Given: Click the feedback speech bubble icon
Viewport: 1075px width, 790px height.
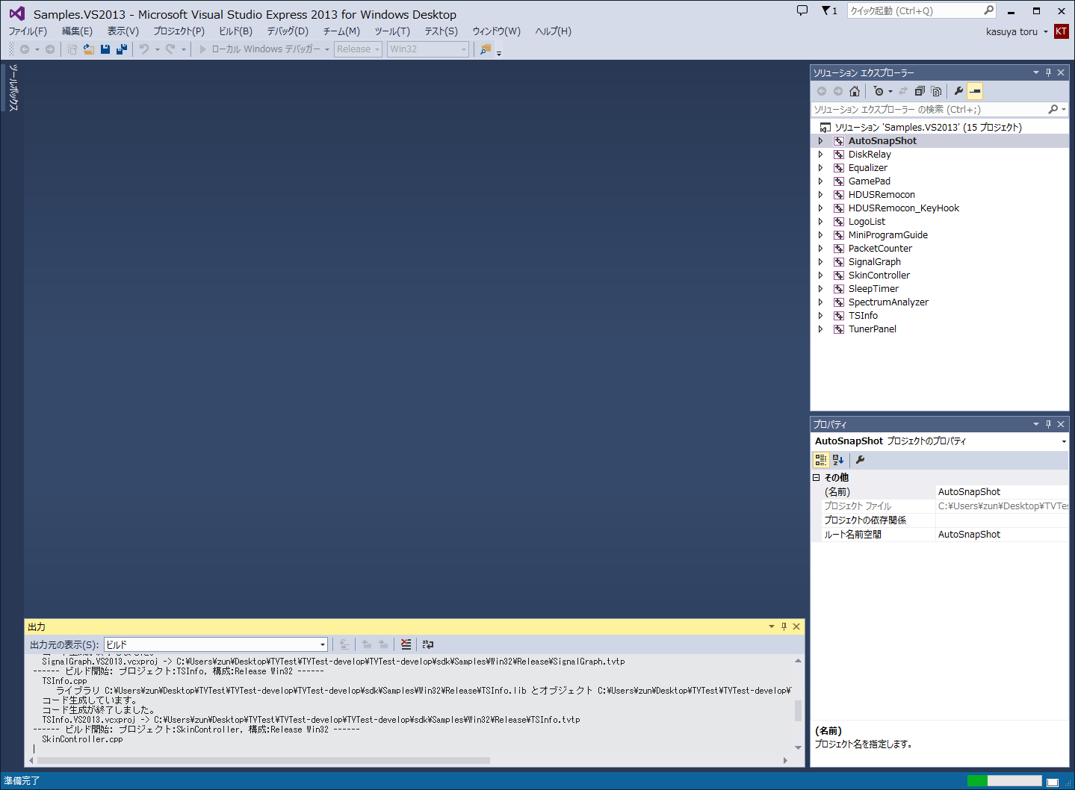Looking at the screenshot, I should click(802, 10).
